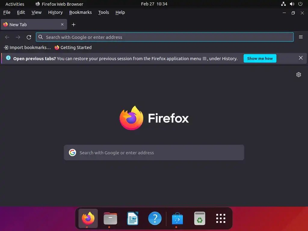This screenshot has width=308, height=231.
Task: Open Files manager from the dock
Action: tap(110, 218)
